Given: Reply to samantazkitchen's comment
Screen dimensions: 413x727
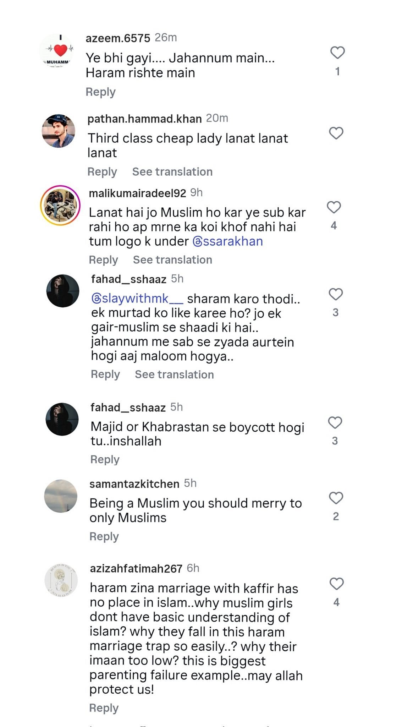Looking at the screenshot, I should pyautogui.click(x=104, y=536).
